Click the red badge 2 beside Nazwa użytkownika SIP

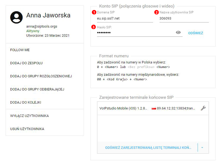click(x=157, y=12)
